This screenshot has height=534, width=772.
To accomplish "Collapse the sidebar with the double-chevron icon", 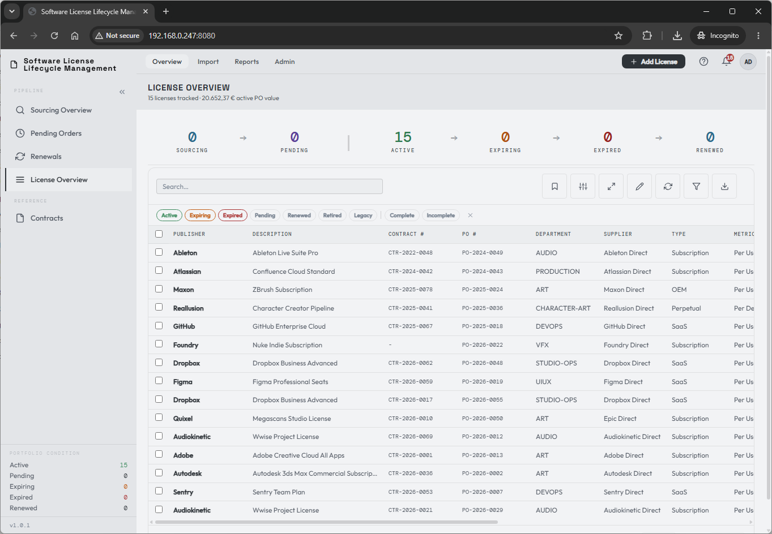I will pos(122,92).
